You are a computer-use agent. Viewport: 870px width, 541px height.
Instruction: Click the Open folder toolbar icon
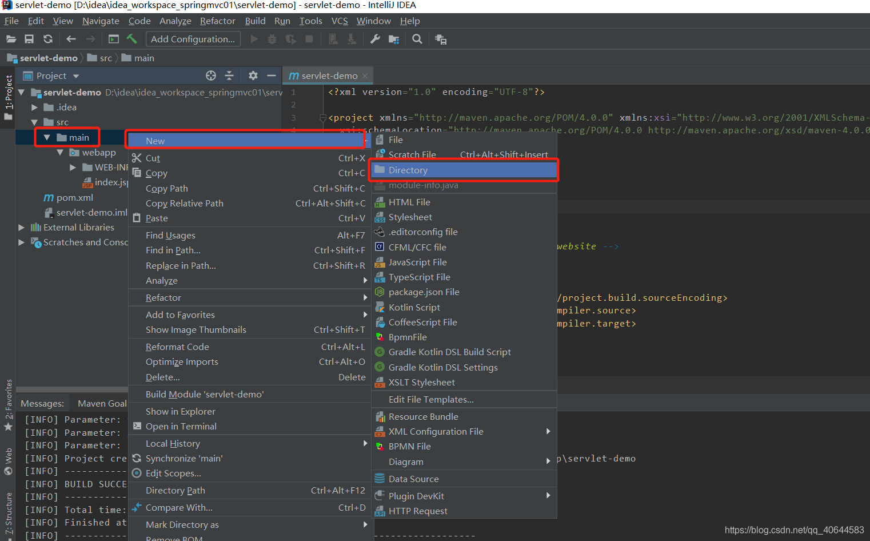11,39
